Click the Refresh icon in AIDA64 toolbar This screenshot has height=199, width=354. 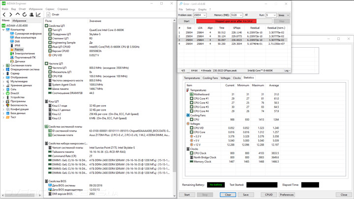(x=25, y=15)
